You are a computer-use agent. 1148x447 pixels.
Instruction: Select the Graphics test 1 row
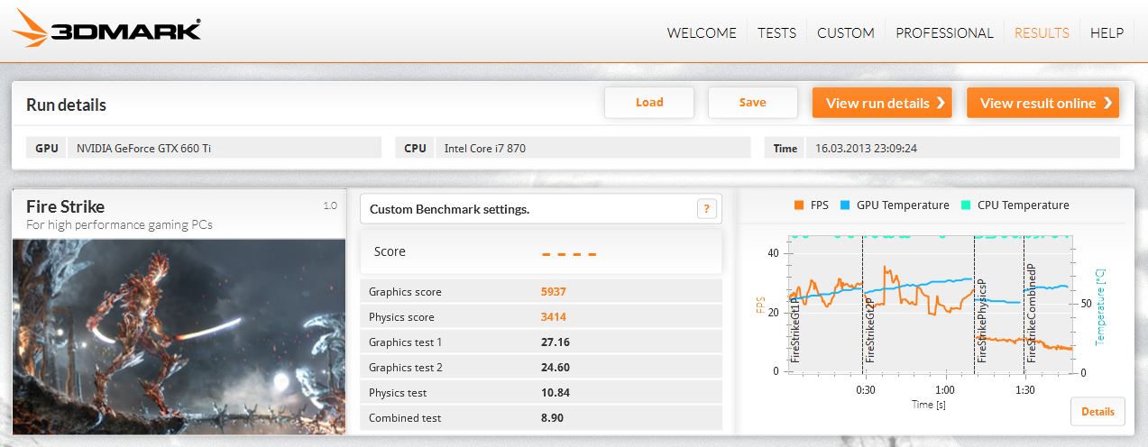pos(541,342)
